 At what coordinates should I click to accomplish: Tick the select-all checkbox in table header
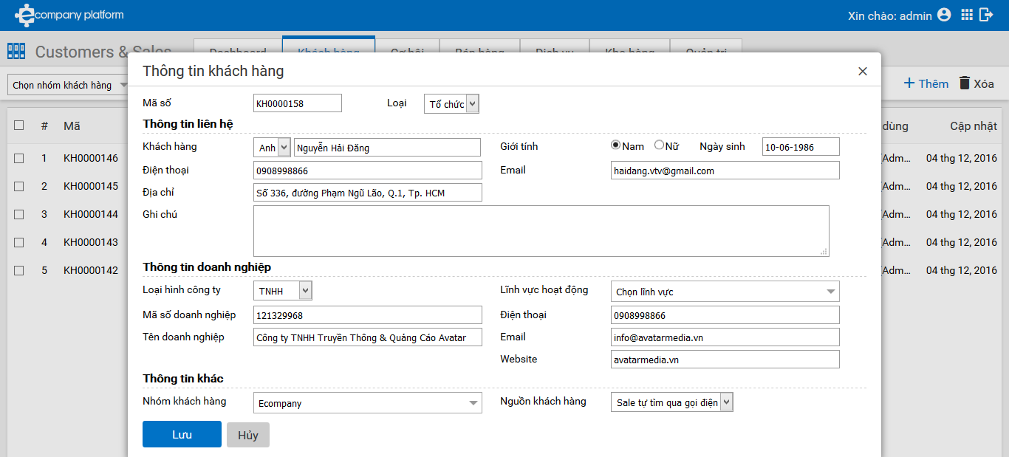[19, 126]
